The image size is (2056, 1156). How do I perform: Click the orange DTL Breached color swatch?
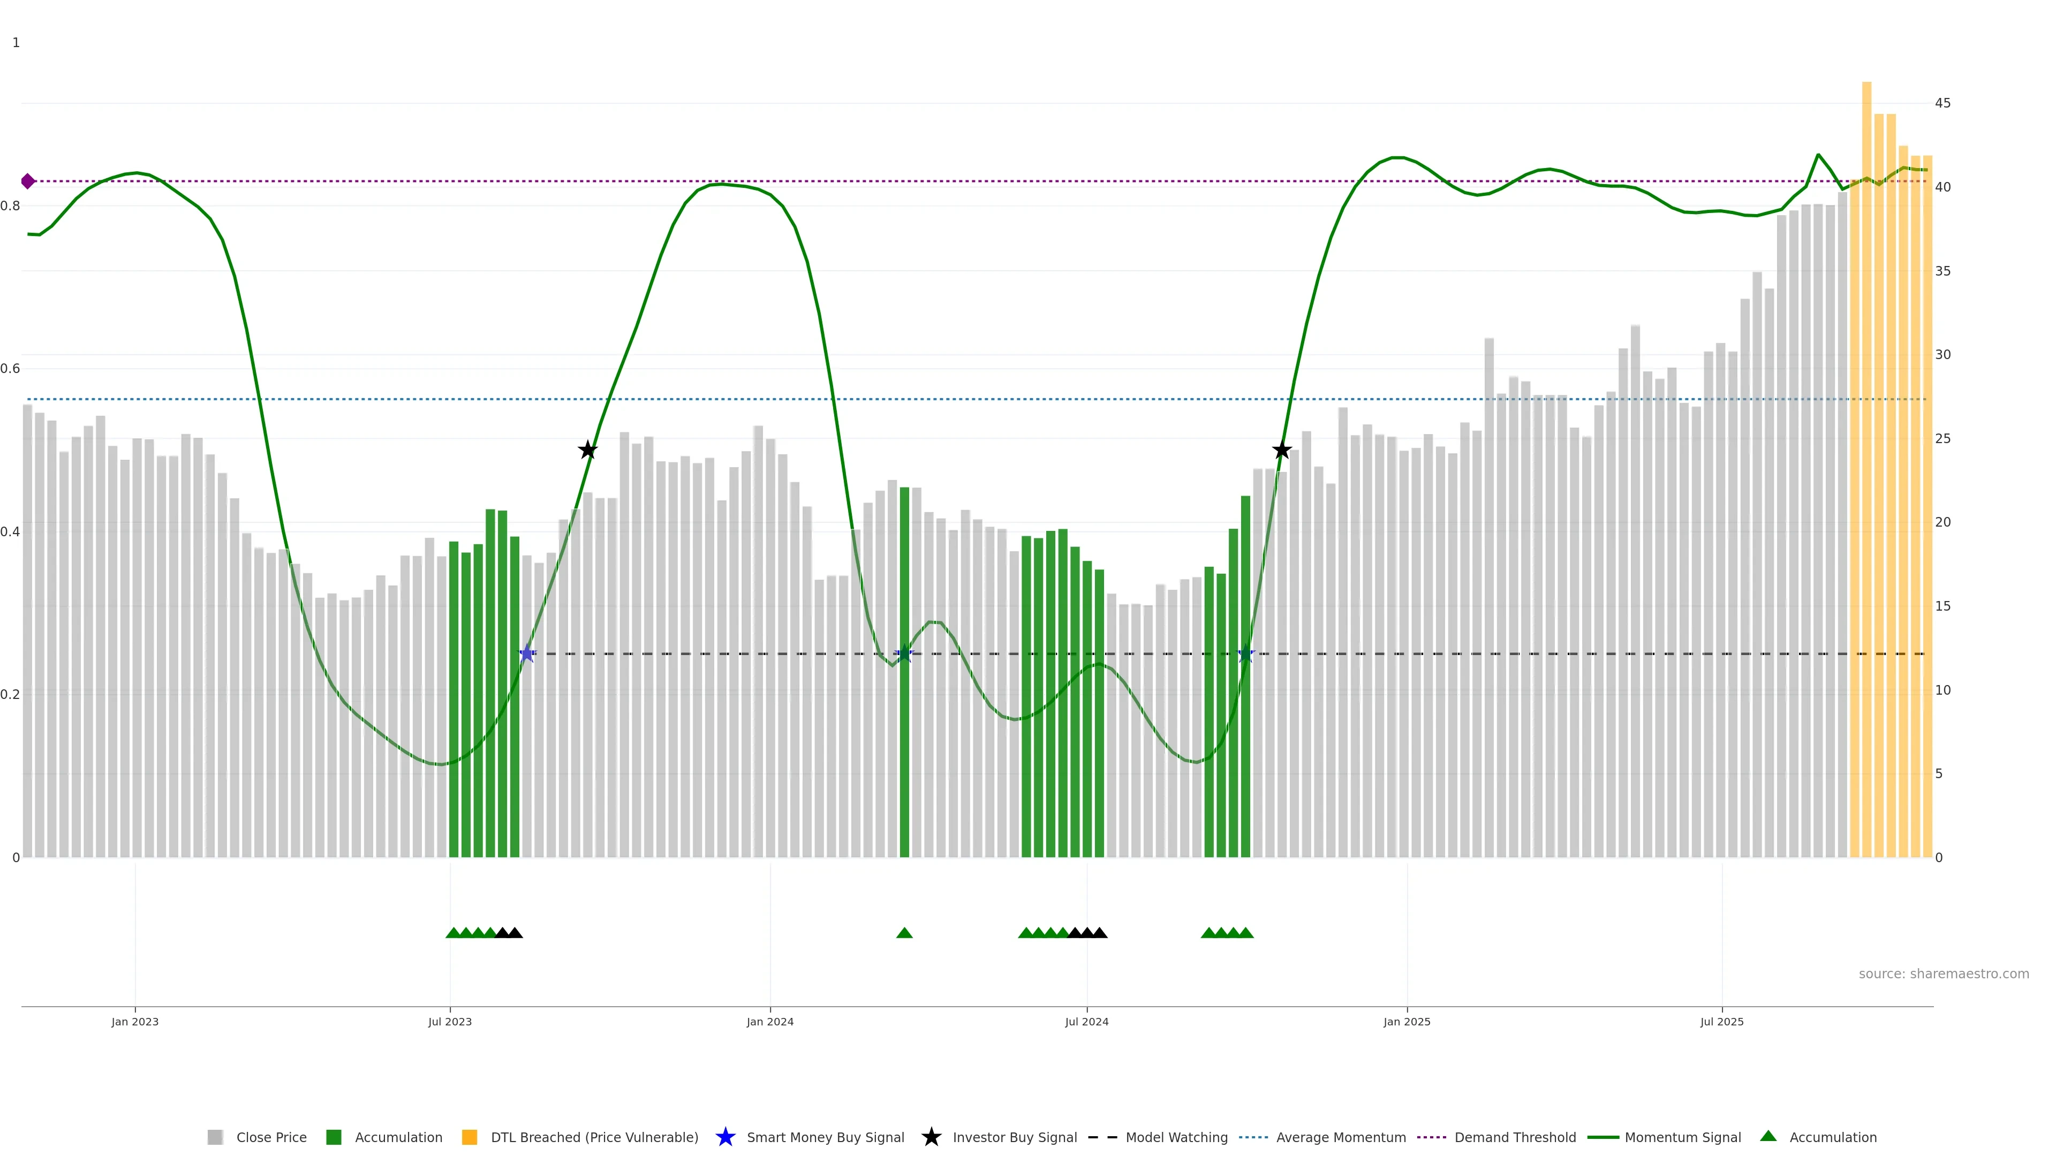(x=470, y=1138)
